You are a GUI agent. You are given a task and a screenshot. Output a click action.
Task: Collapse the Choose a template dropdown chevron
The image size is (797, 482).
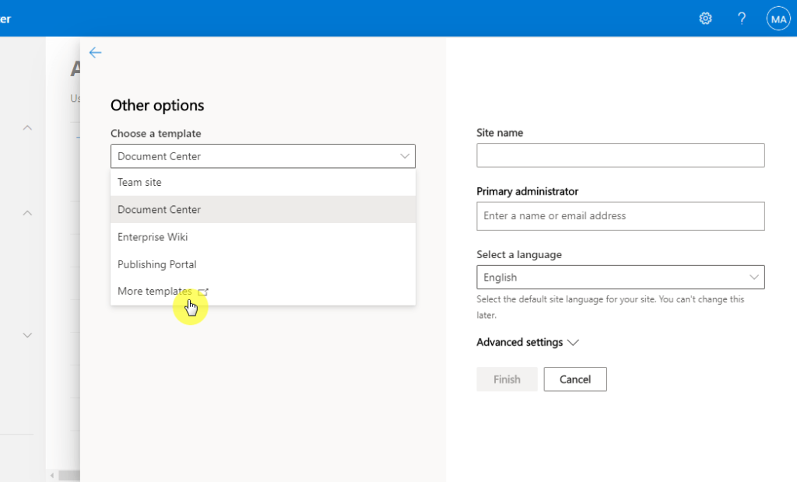405,156
